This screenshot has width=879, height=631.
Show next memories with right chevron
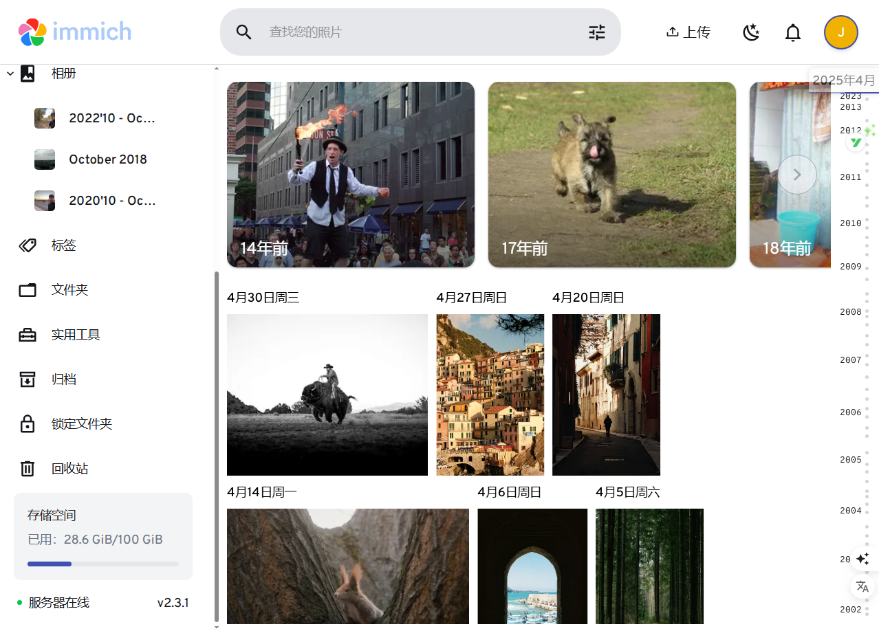coord(797,175)
